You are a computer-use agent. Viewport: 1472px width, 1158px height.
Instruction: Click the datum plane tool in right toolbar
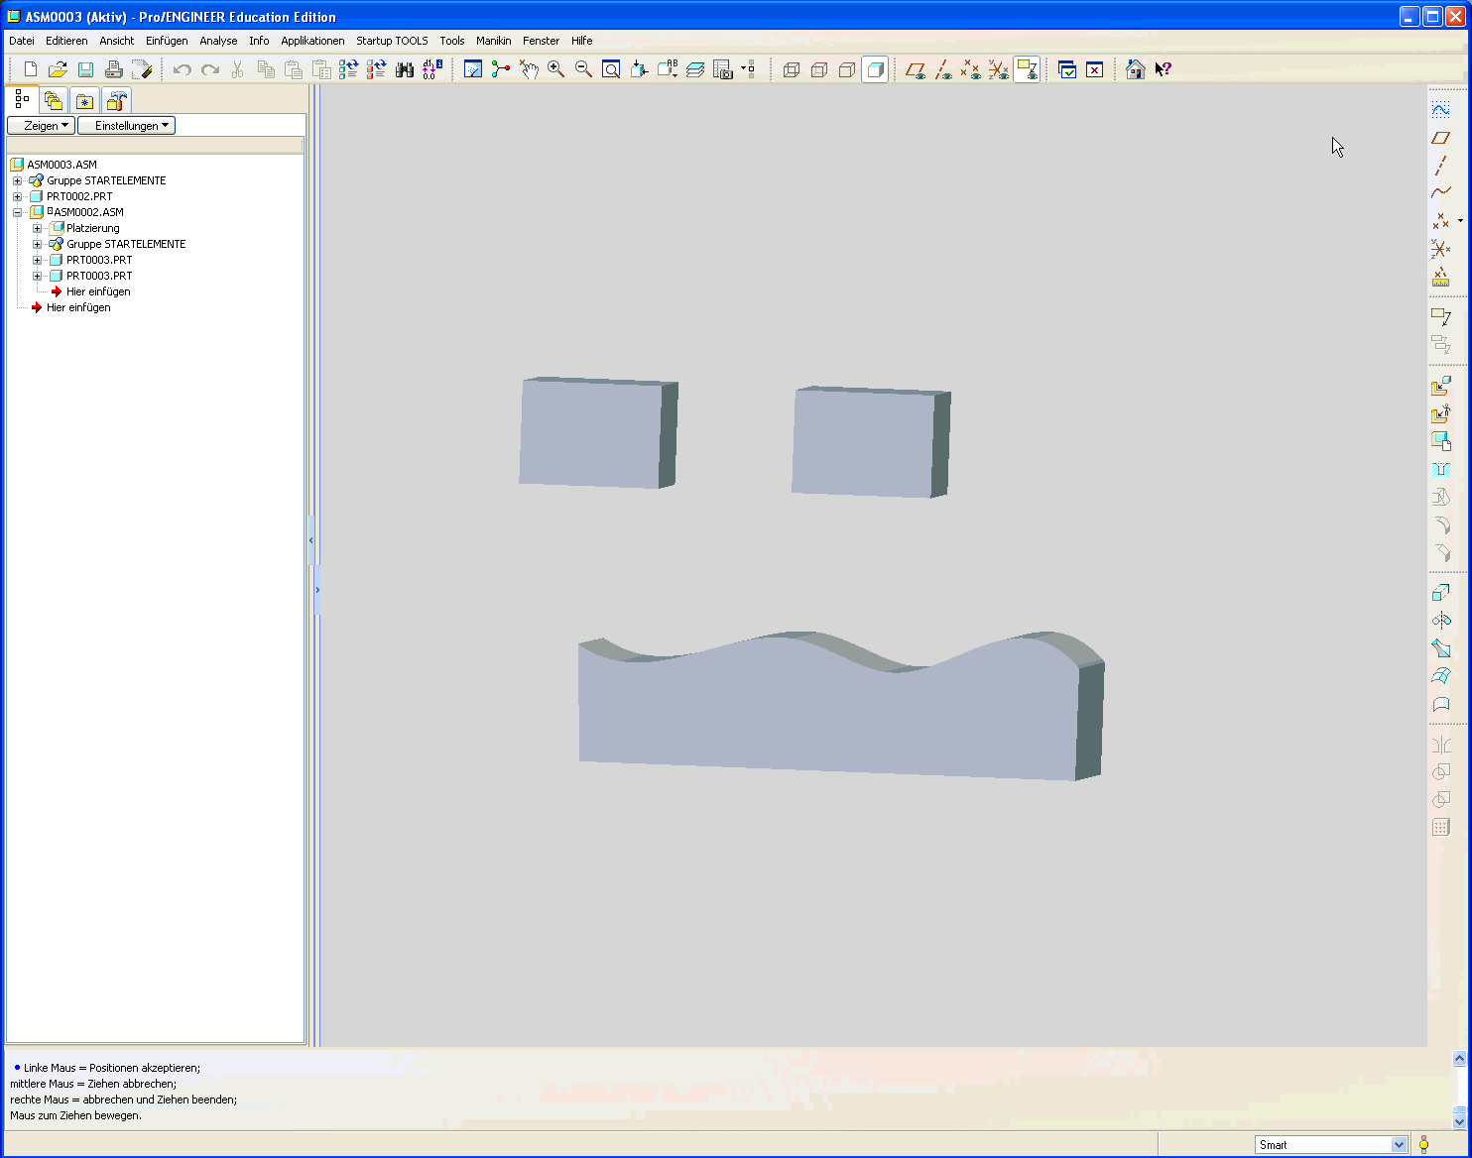pyautogui.click(x=1440, y=138)
